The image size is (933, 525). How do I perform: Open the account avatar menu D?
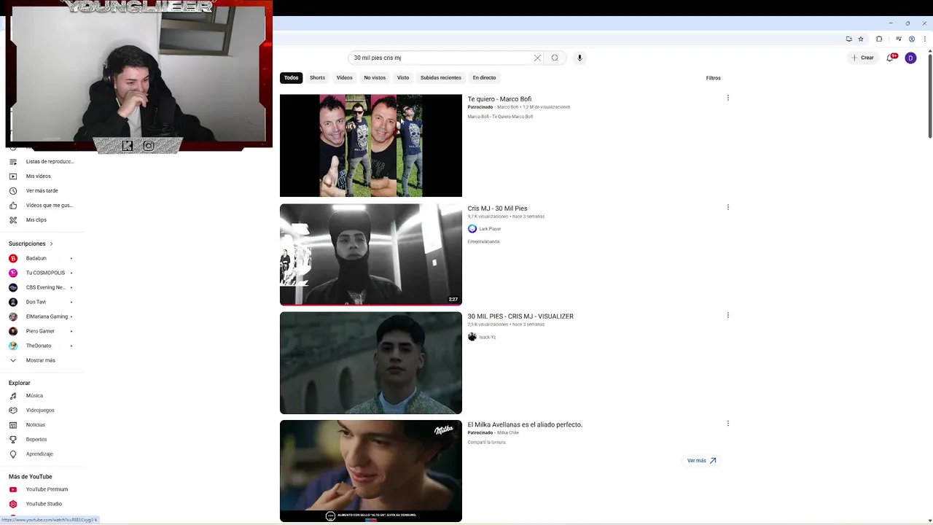click(911, 58)
